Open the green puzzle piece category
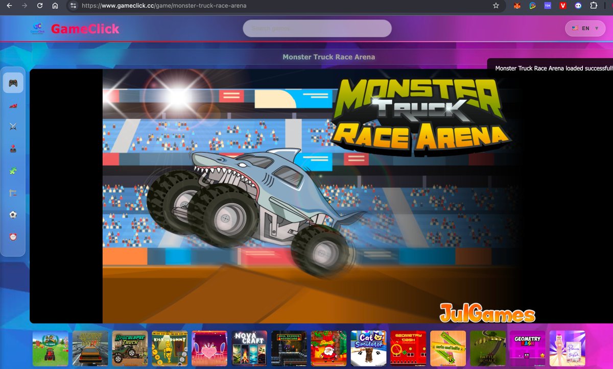 13,171
